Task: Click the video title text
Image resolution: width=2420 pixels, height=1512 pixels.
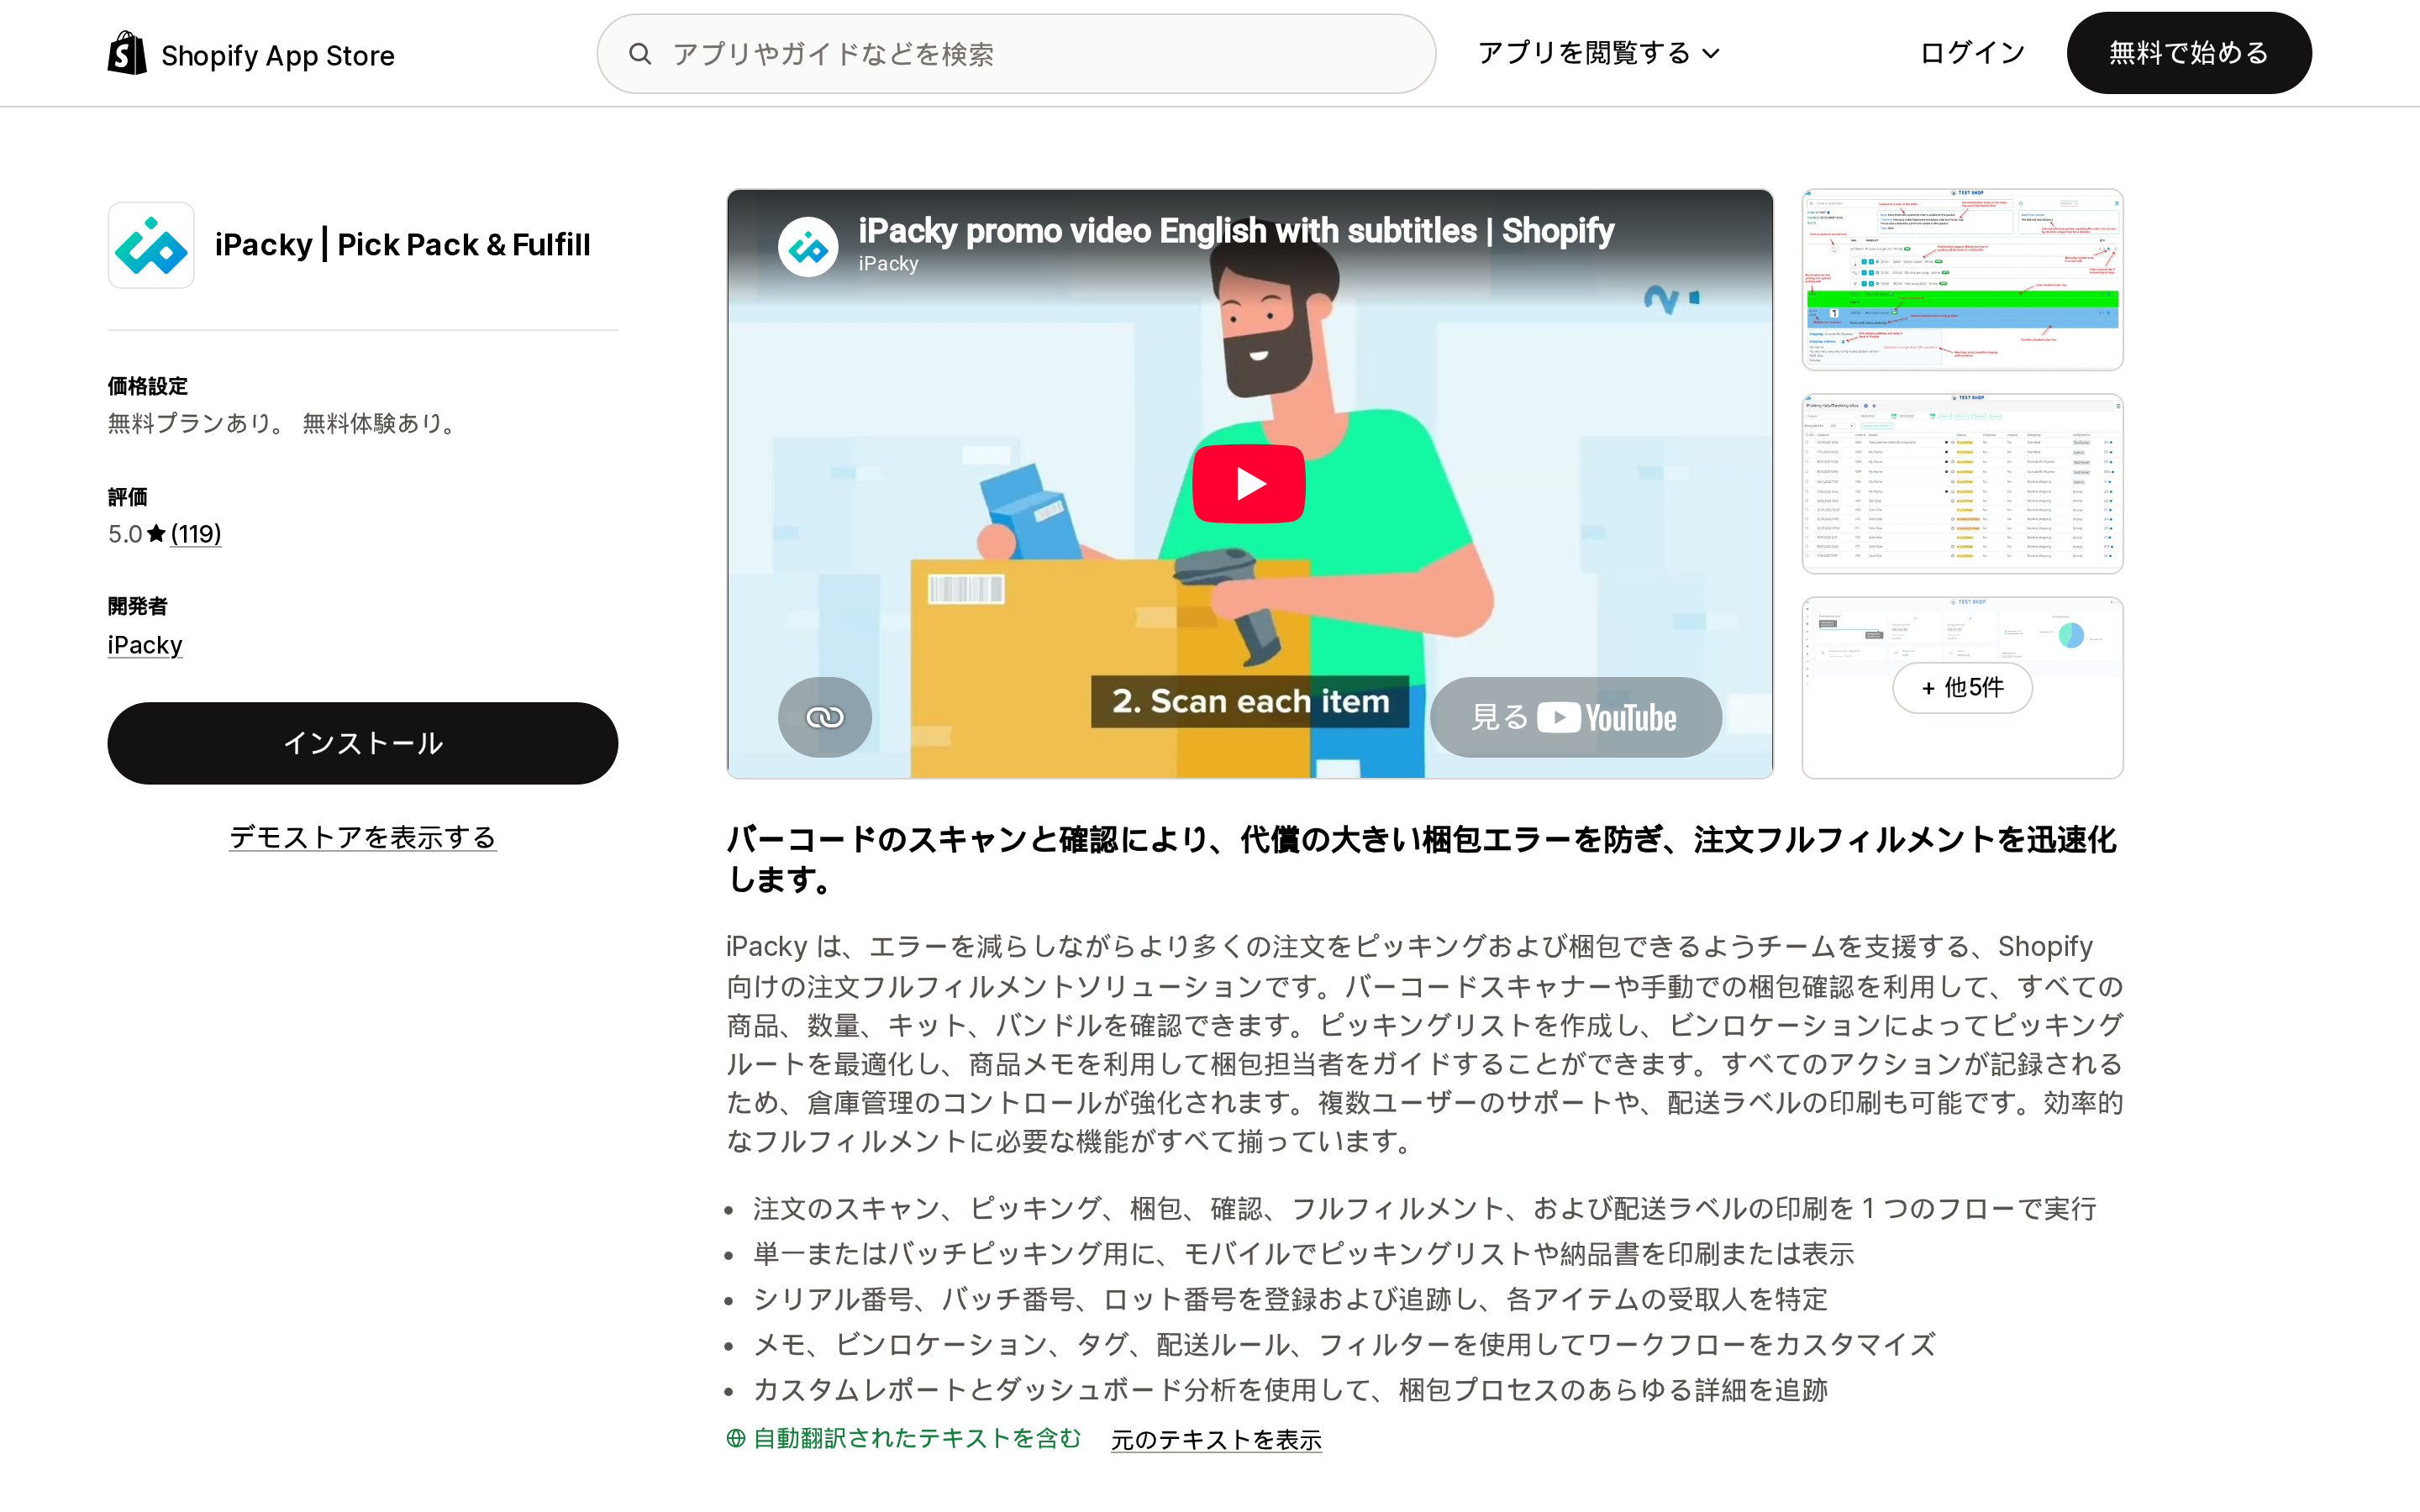Action: 1236,230
